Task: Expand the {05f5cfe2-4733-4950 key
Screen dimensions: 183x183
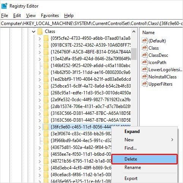Action: click(40, 39)
